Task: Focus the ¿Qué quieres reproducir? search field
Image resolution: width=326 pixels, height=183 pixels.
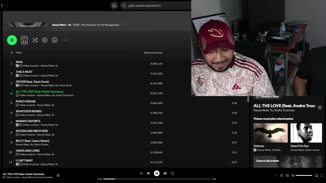Action: click(155, 5)
